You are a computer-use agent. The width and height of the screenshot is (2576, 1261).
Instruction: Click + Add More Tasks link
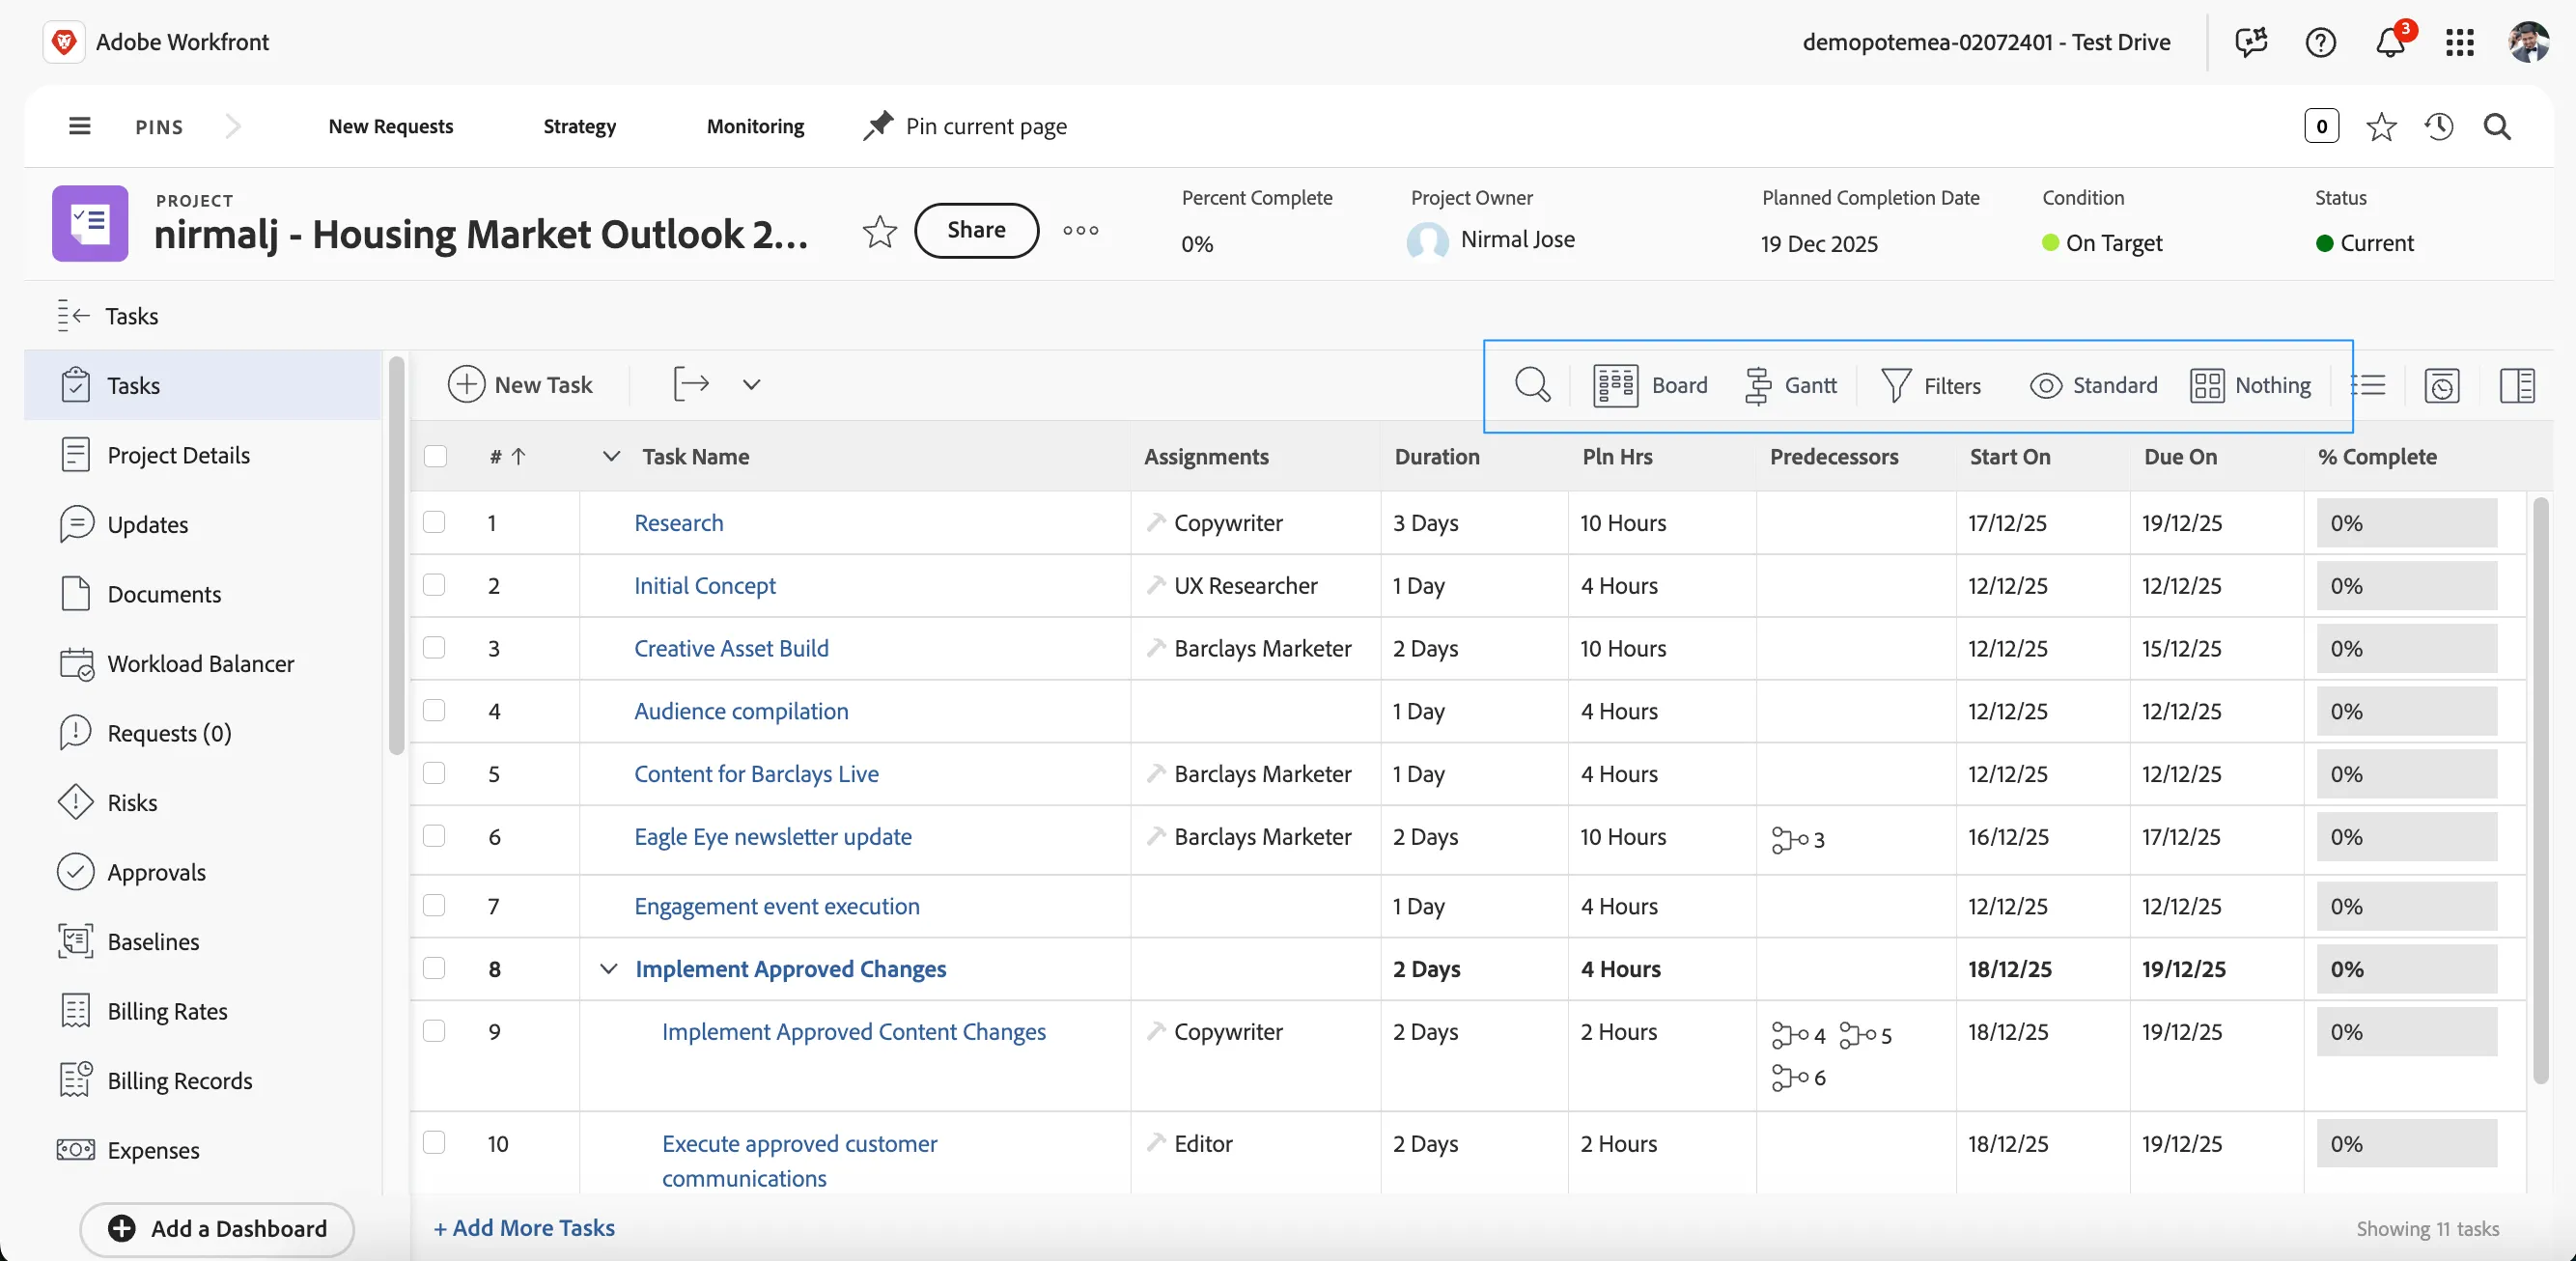click(x=524, y=1228)
